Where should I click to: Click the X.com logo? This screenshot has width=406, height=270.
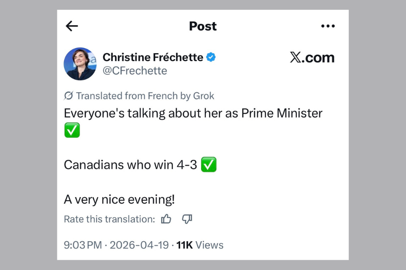pos(313,58)
